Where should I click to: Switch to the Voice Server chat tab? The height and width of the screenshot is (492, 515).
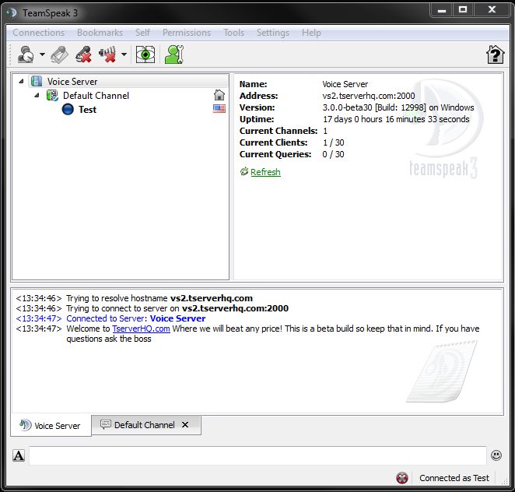[51, 425]
